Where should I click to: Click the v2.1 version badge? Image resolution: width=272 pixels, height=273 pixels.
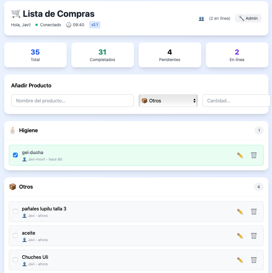click(x=94, y=25)
